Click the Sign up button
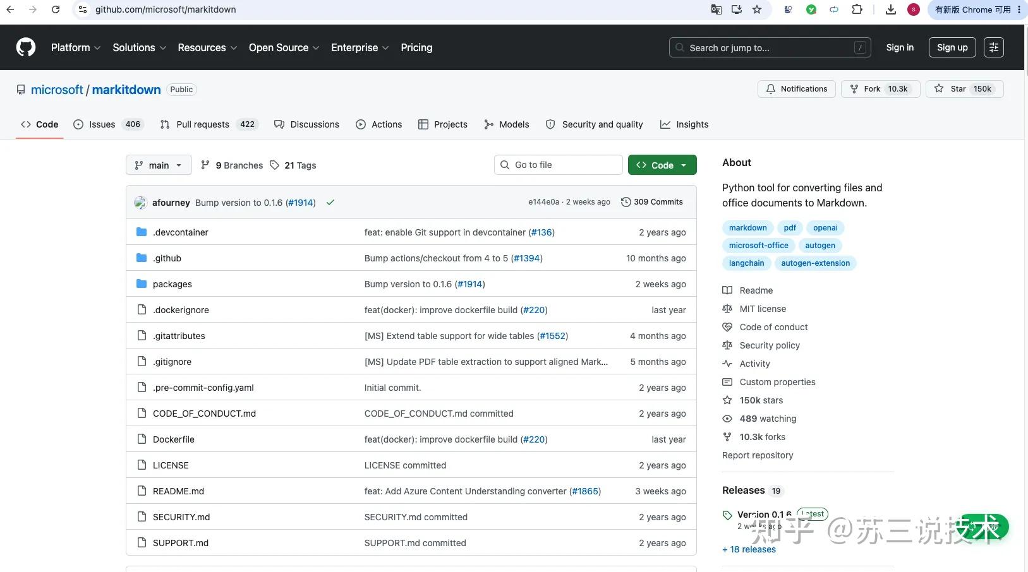The height and width of the screenshot is (572, 1028). 952,47
